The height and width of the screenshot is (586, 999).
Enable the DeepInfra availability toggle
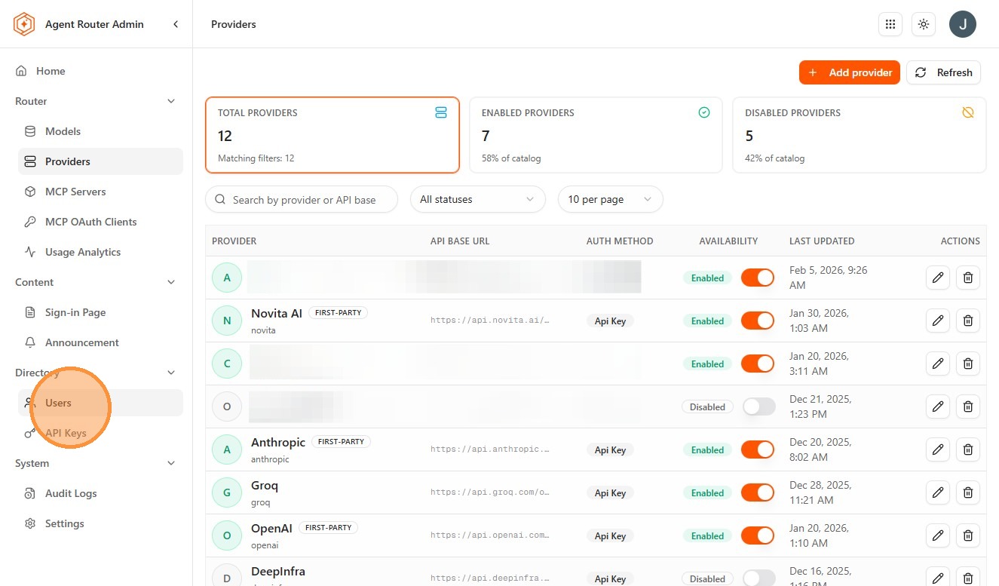758,578
